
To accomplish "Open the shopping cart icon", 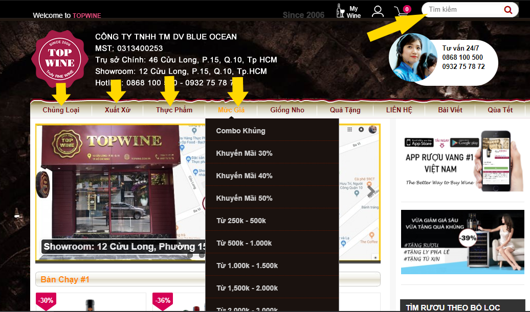I will [402, 10].
